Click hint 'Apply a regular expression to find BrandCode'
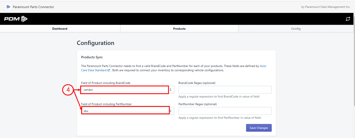The image size is (355, 138). tap(219, 97)
